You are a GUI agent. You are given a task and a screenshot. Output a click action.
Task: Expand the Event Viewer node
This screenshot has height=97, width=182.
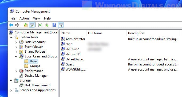[16, 47]
